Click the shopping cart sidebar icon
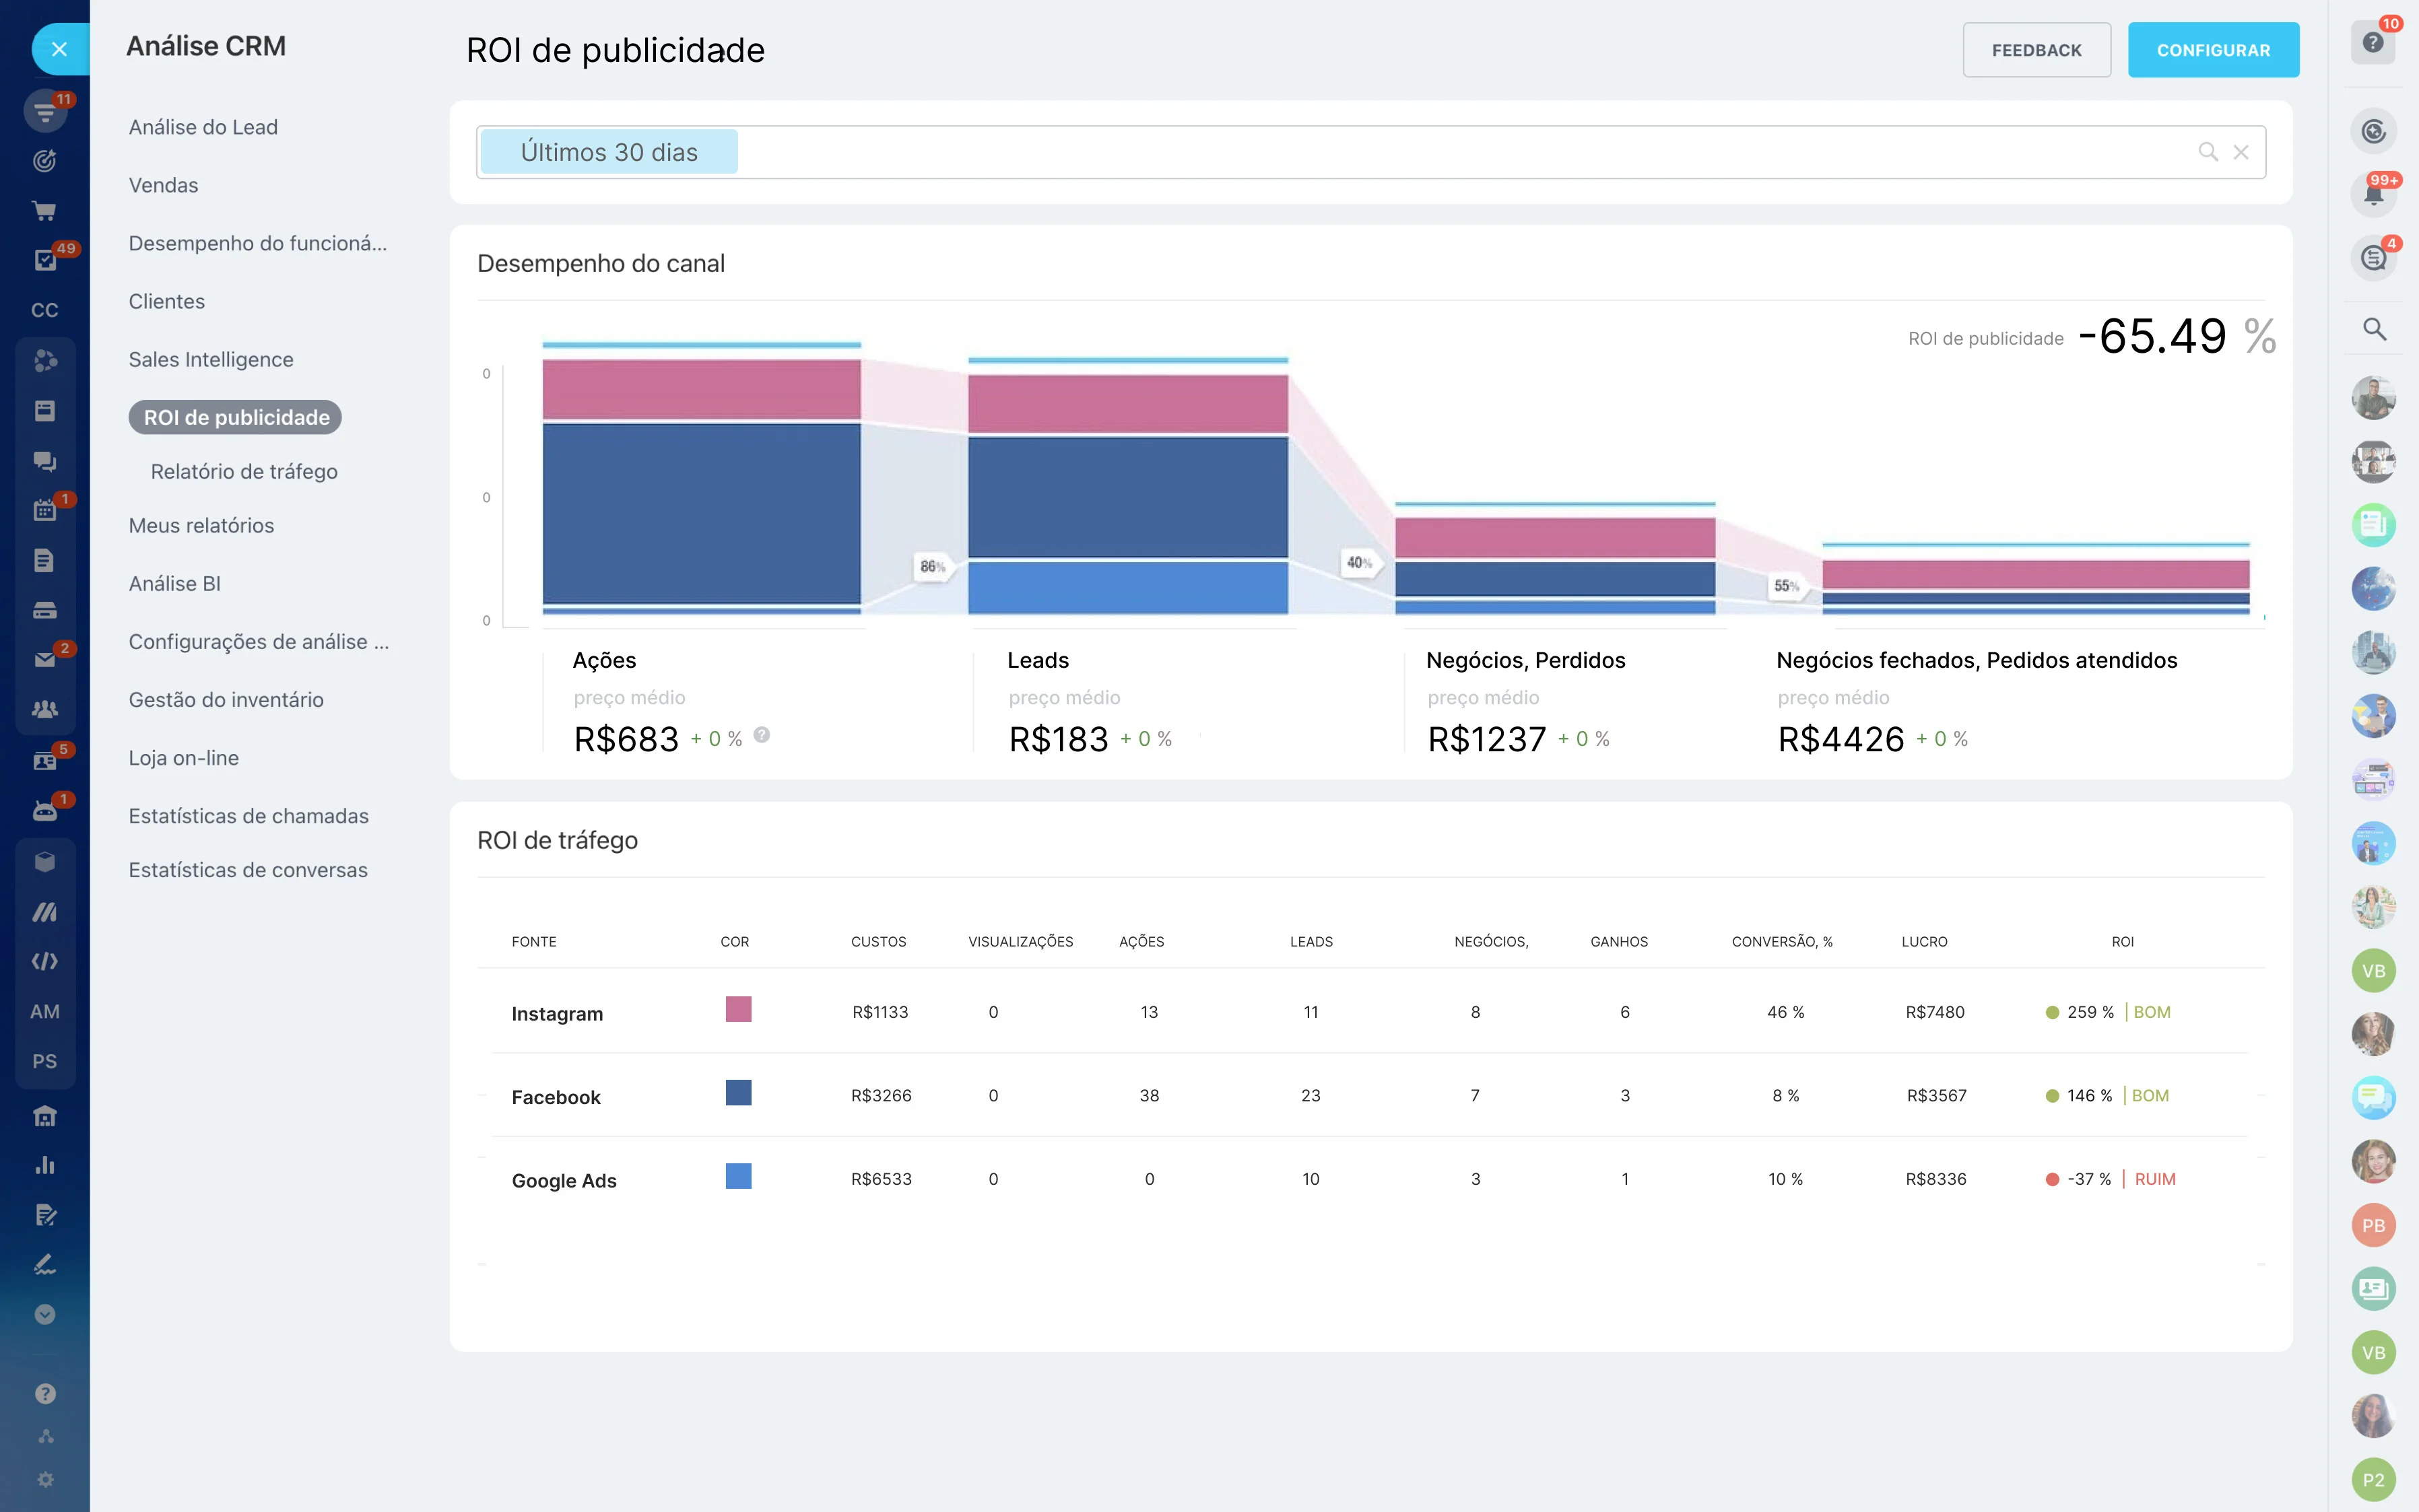 coord(44,210)
